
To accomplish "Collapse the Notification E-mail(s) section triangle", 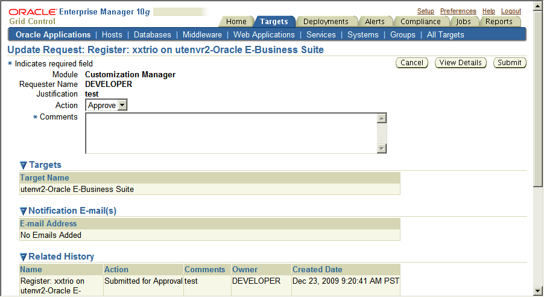I will (x=24, y=211).
